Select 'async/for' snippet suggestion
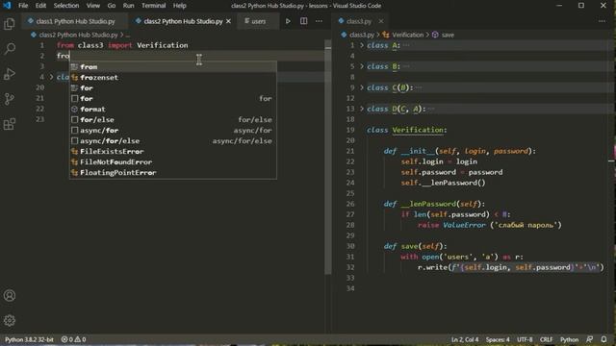This screenshot has width=616, height=346. click(173, 131)
